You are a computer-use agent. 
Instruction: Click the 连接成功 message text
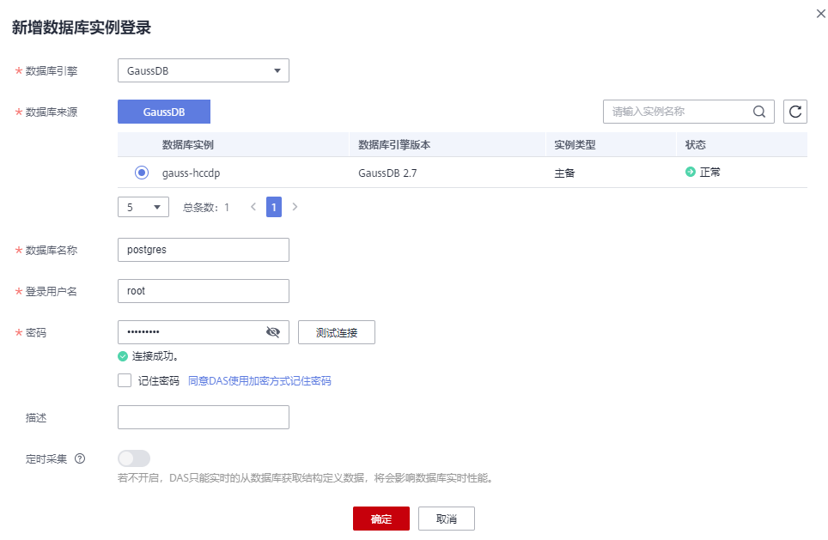(x=155, y=356)
